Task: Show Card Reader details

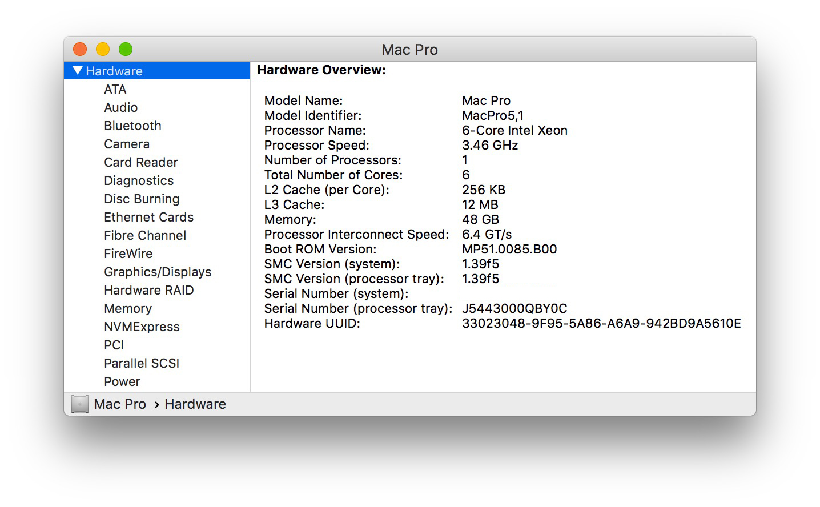Action: [x=141, y=162]
